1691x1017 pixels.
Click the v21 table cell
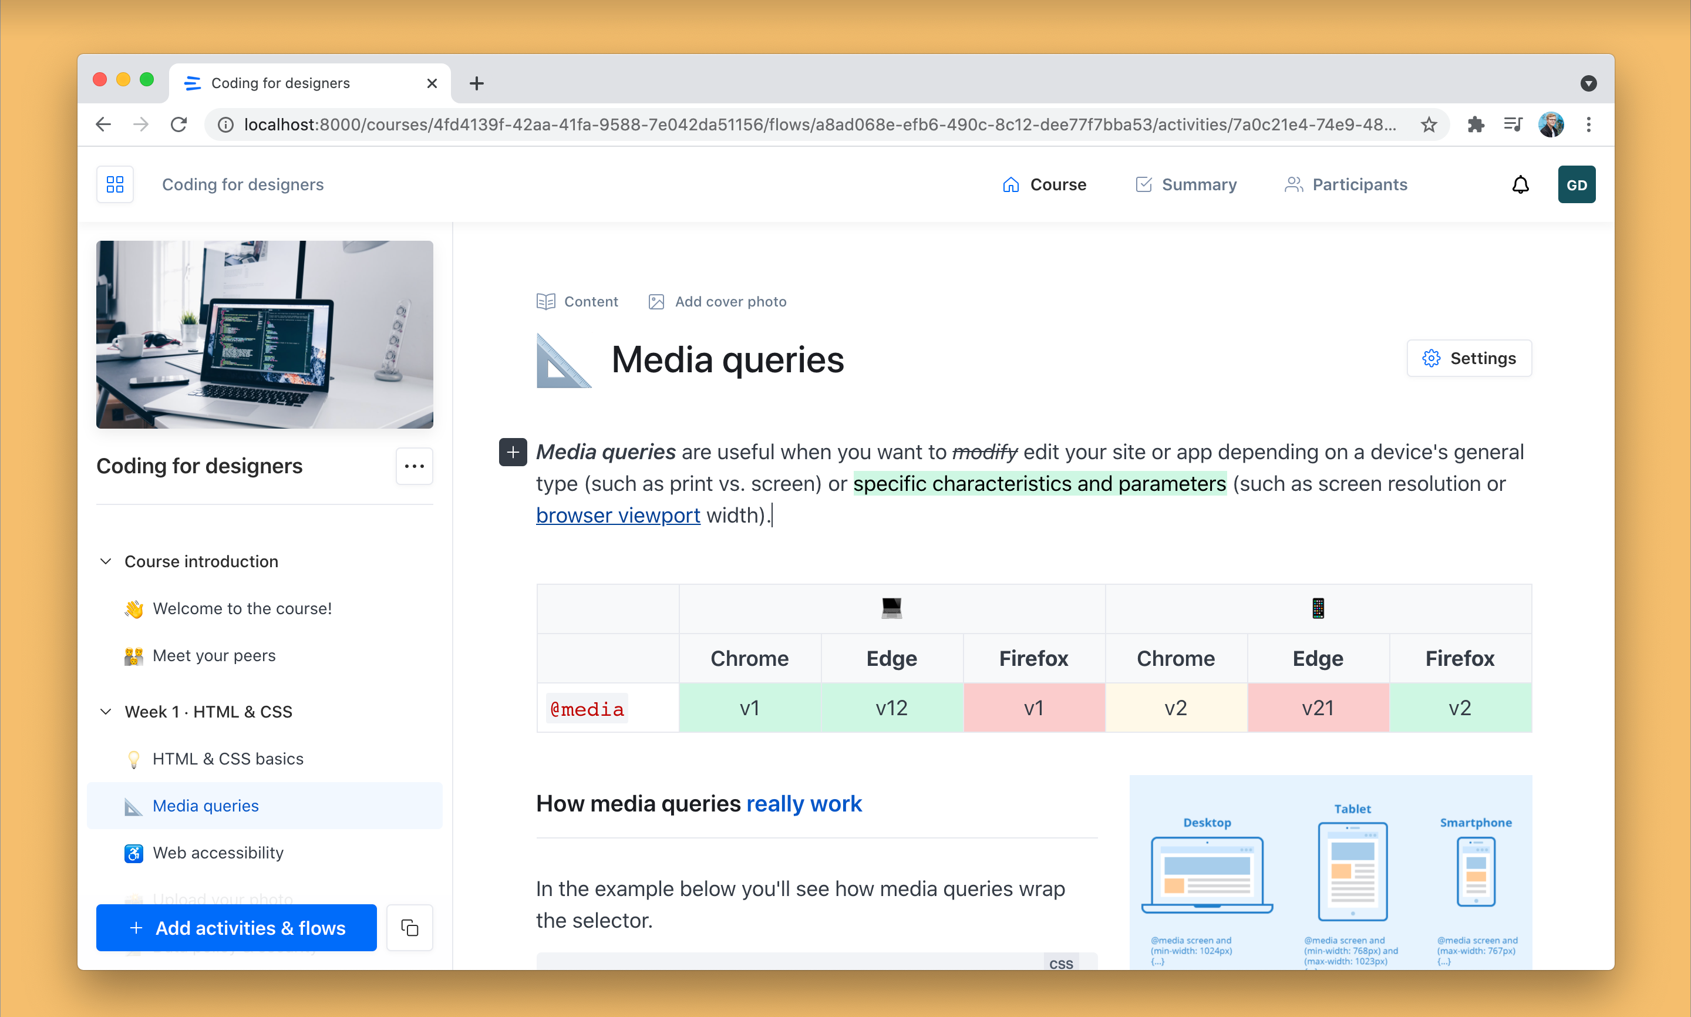pos(1318,708)
